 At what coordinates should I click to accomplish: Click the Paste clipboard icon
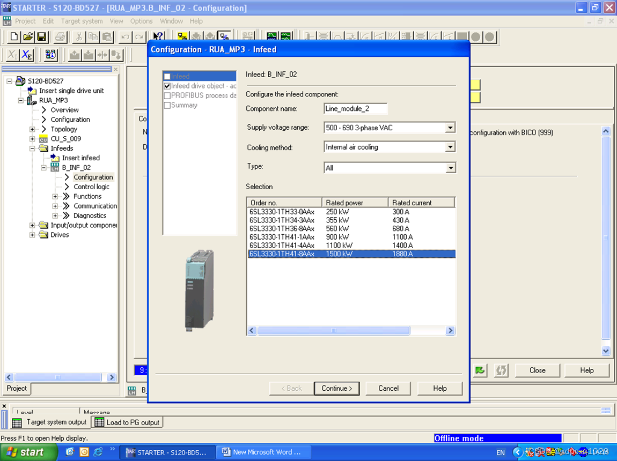(107, 37)
